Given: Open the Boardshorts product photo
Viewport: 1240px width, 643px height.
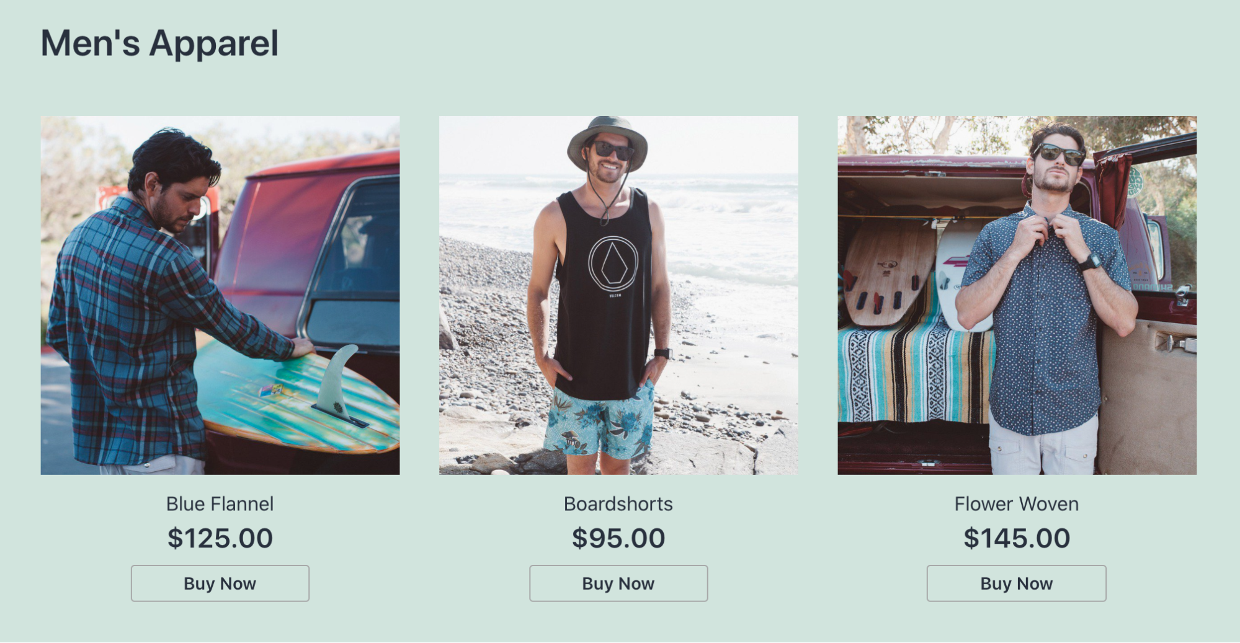Looking at the screenshot, I should (618, 295).
